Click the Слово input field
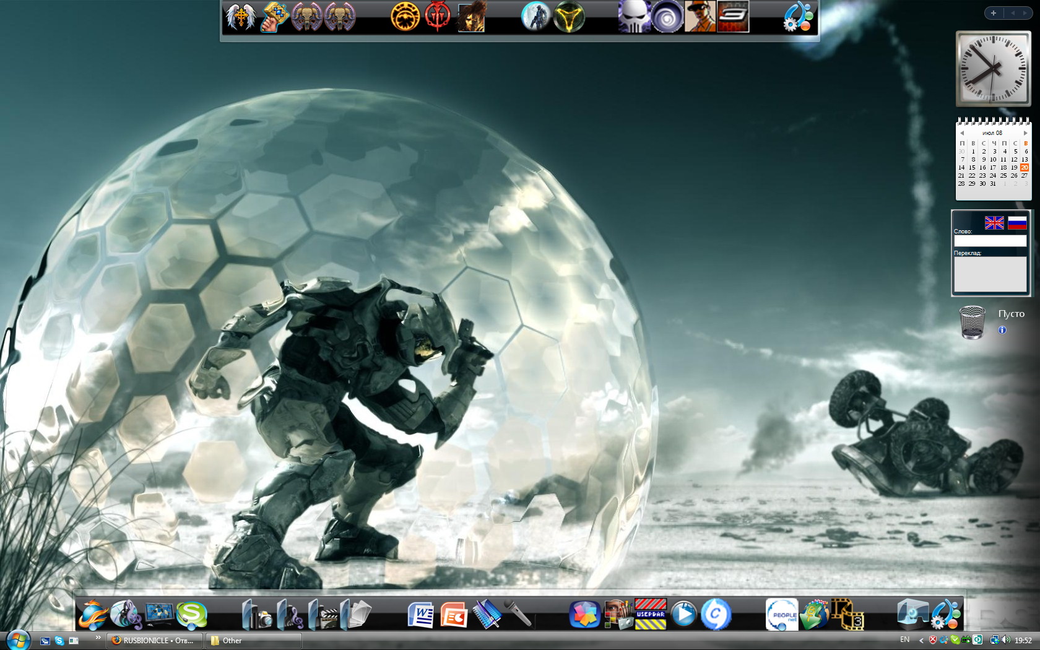The image size is (1040, 650). pos(990,241)
